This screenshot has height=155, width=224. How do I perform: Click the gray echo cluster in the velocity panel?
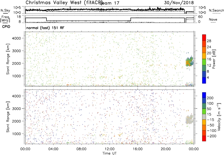pyautogui.click(x=190, y=119)
